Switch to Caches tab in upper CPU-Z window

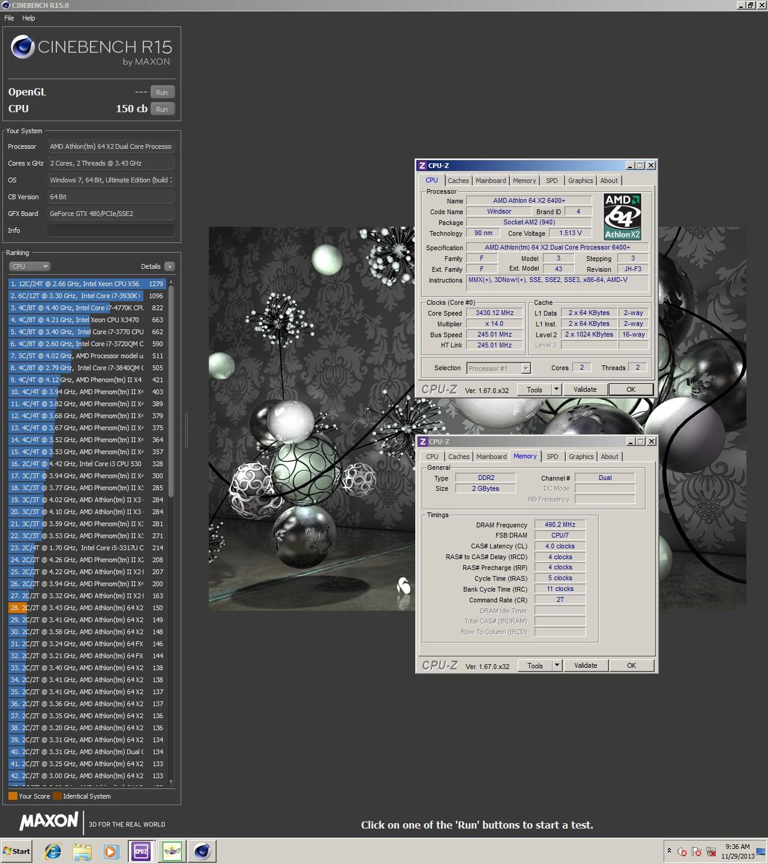coord(458,181)
